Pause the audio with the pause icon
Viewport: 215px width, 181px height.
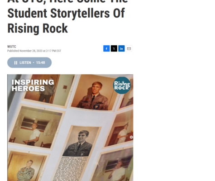(x=16, y=62)
